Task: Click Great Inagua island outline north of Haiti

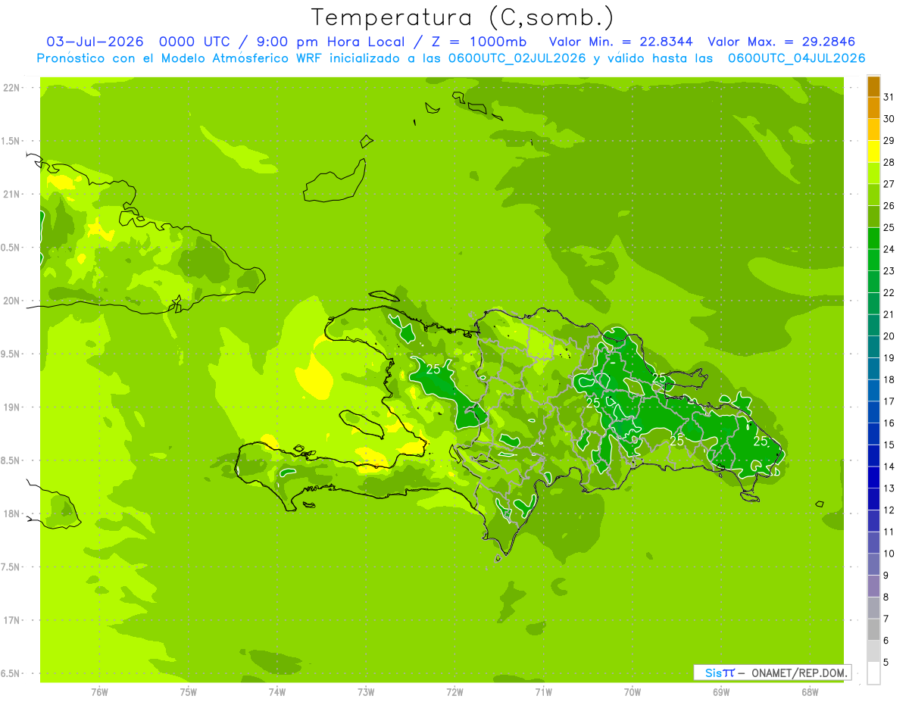Action: coord(334,183)
